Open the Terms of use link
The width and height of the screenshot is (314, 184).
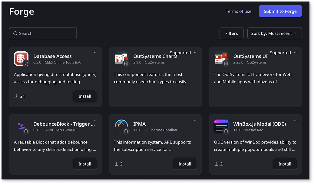239,11
